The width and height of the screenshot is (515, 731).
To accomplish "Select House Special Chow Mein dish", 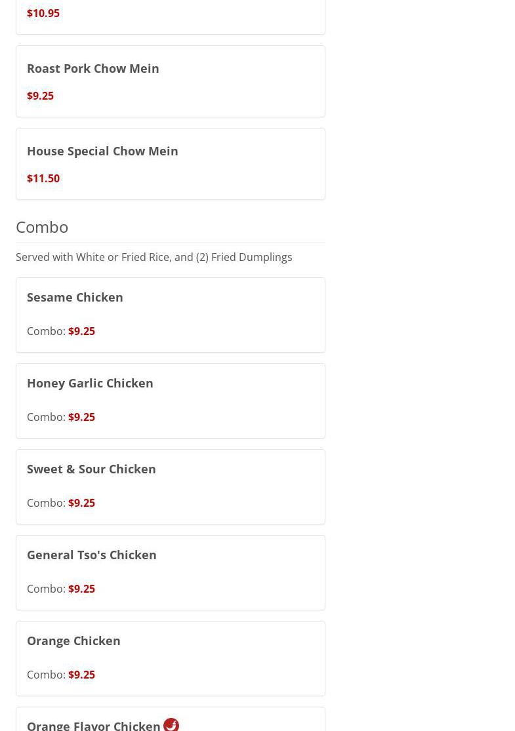I will point(102,151).
